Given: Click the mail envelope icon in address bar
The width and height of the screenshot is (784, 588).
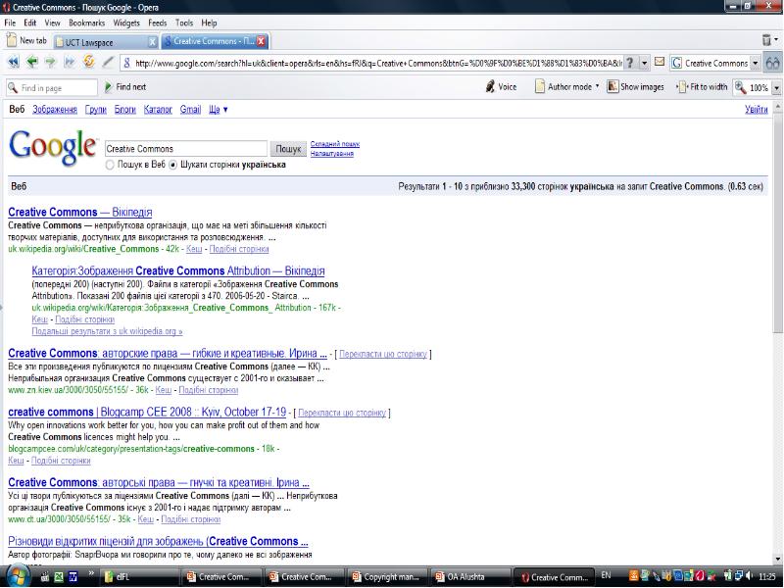Looking at the screenshot, I should [x=661, y=63].
